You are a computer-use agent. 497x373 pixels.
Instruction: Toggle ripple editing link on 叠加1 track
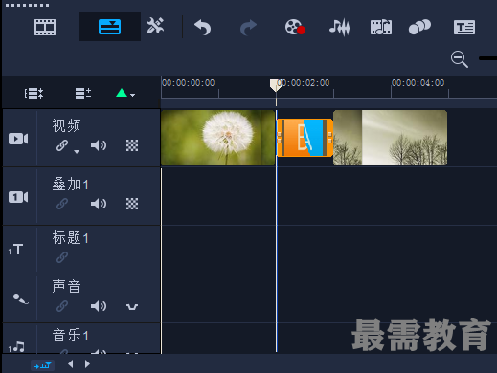[62, 204]
